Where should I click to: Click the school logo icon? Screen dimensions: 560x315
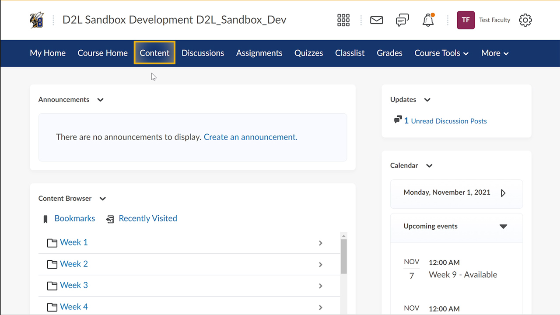click(37, 20)
